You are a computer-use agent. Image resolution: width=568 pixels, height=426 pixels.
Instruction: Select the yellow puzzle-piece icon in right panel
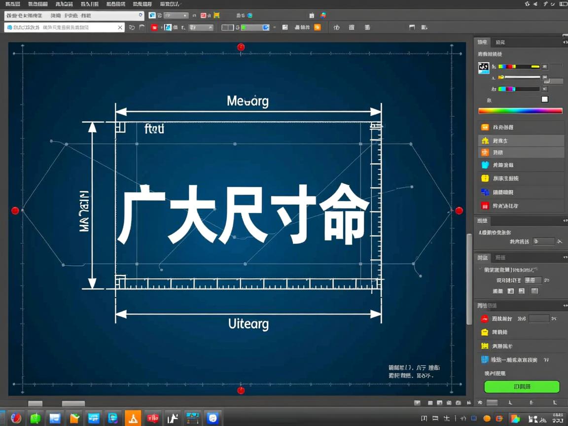coord(485,141)
